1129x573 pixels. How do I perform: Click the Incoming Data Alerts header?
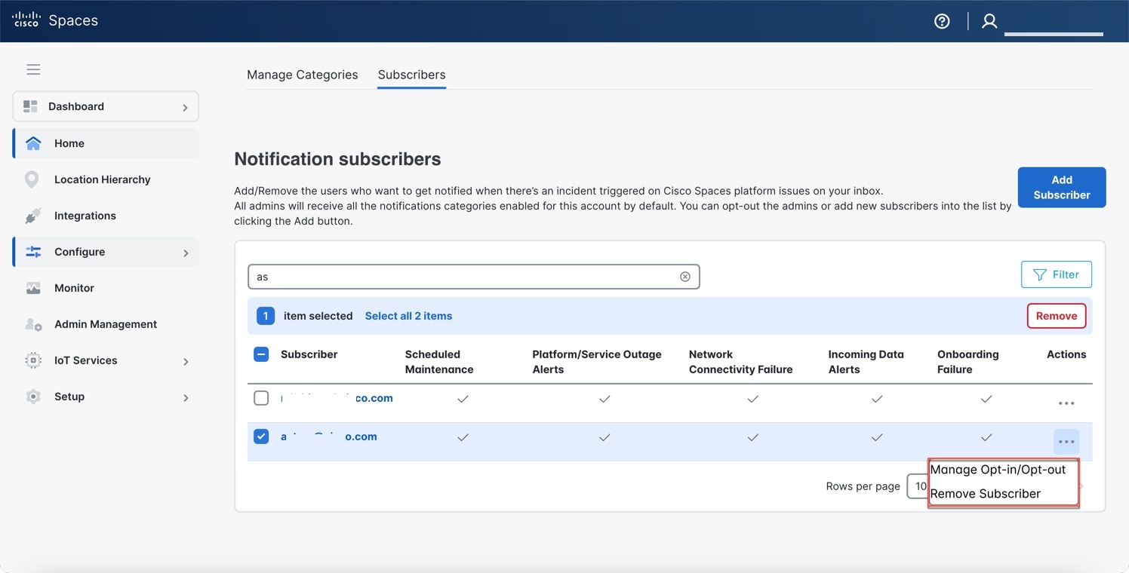click(866, 362)
